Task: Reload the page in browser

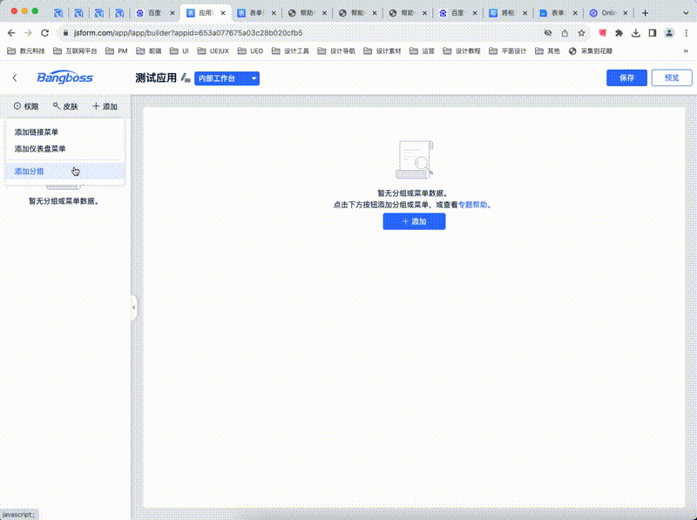Action: coord(44,32)
